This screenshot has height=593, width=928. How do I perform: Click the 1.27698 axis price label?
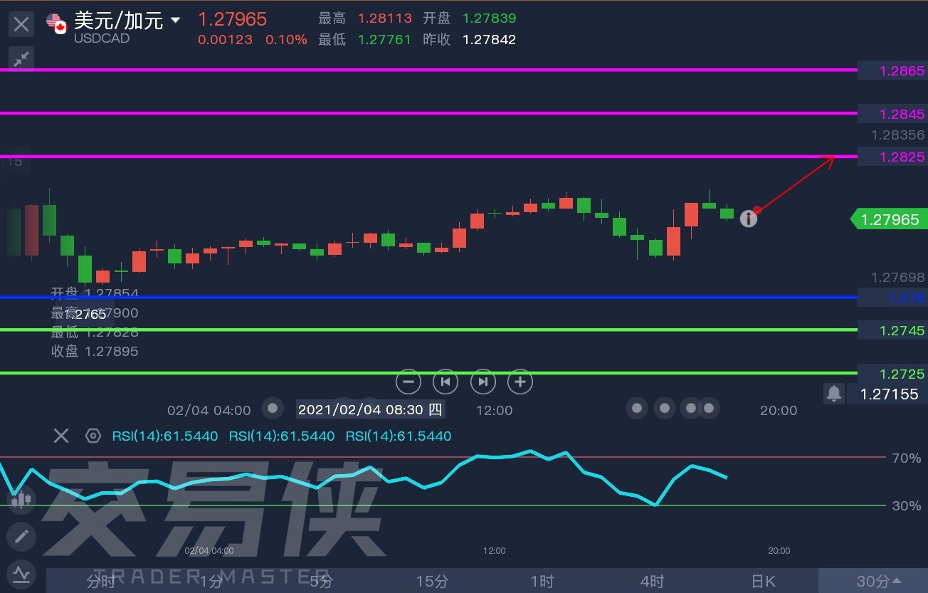pyautogui.click(x=898, y=277)
